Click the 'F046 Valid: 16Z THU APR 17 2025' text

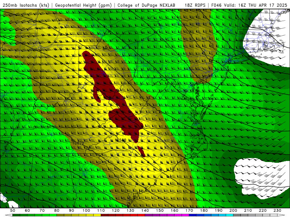click(x=249, y=5)
